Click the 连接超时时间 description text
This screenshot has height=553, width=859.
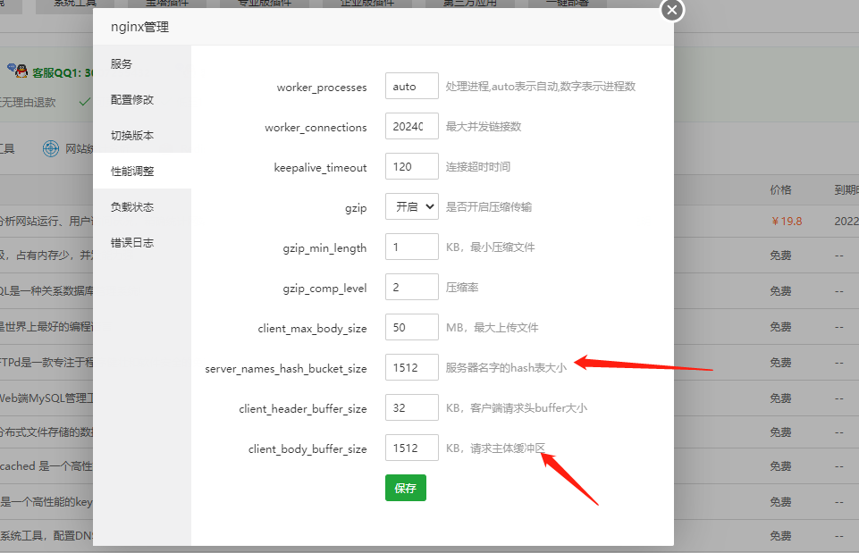[x=477, y=166]
